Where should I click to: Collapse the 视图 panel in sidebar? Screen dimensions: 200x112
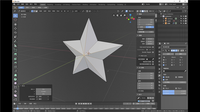pos(138,35)
